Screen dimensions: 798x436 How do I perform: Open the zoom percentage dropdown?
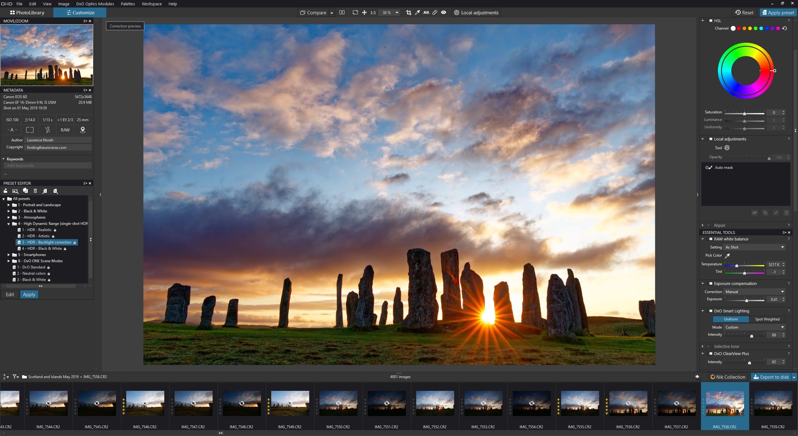pyautogui.click(x=397, y=13)
